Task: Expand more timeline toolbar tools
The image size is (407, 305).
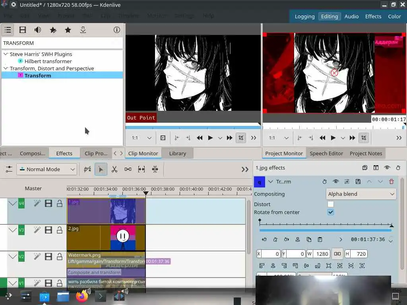Action: coord(245,169)
